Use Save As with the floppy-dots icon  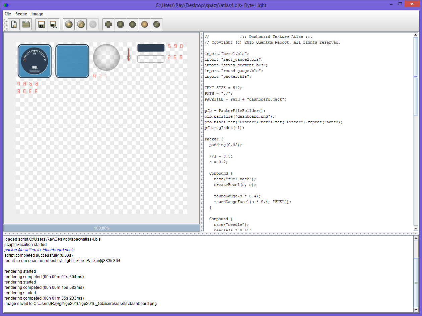tap(53, 24)
